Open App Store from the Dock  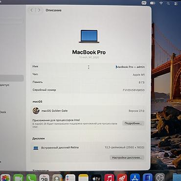[135, 178]
